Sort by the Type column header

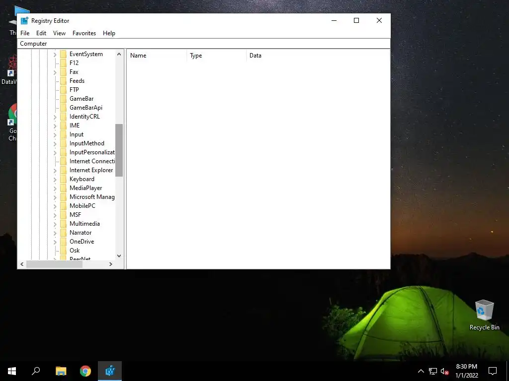click(x=217, y=56)
